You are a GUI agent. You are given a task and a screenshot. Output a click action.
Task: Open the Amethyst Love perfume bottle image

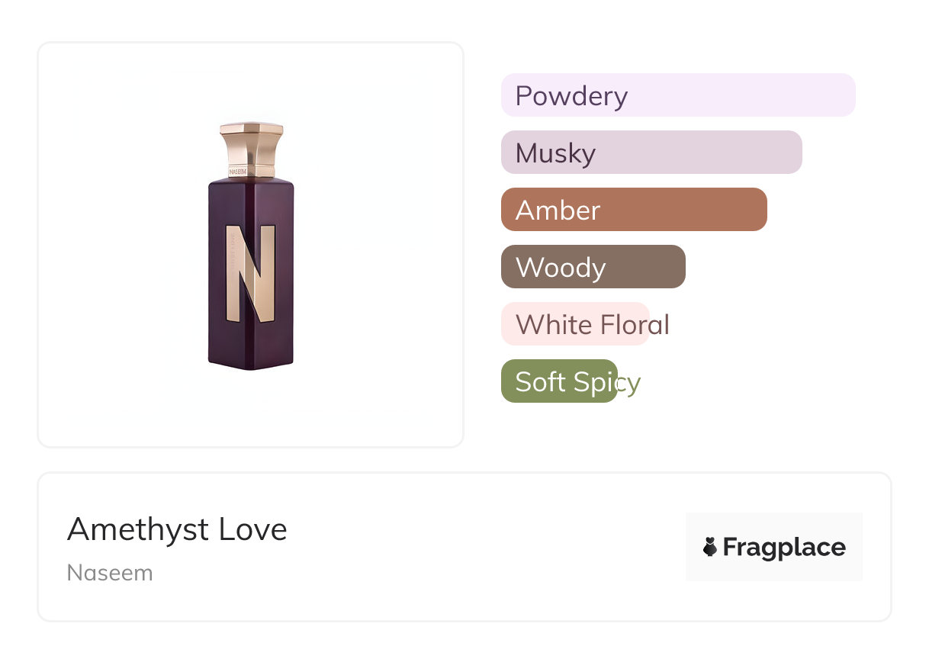click(x=250, y=244)
